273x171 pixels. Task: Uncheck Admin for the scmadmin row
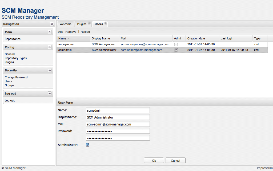(x=176, y=50)
